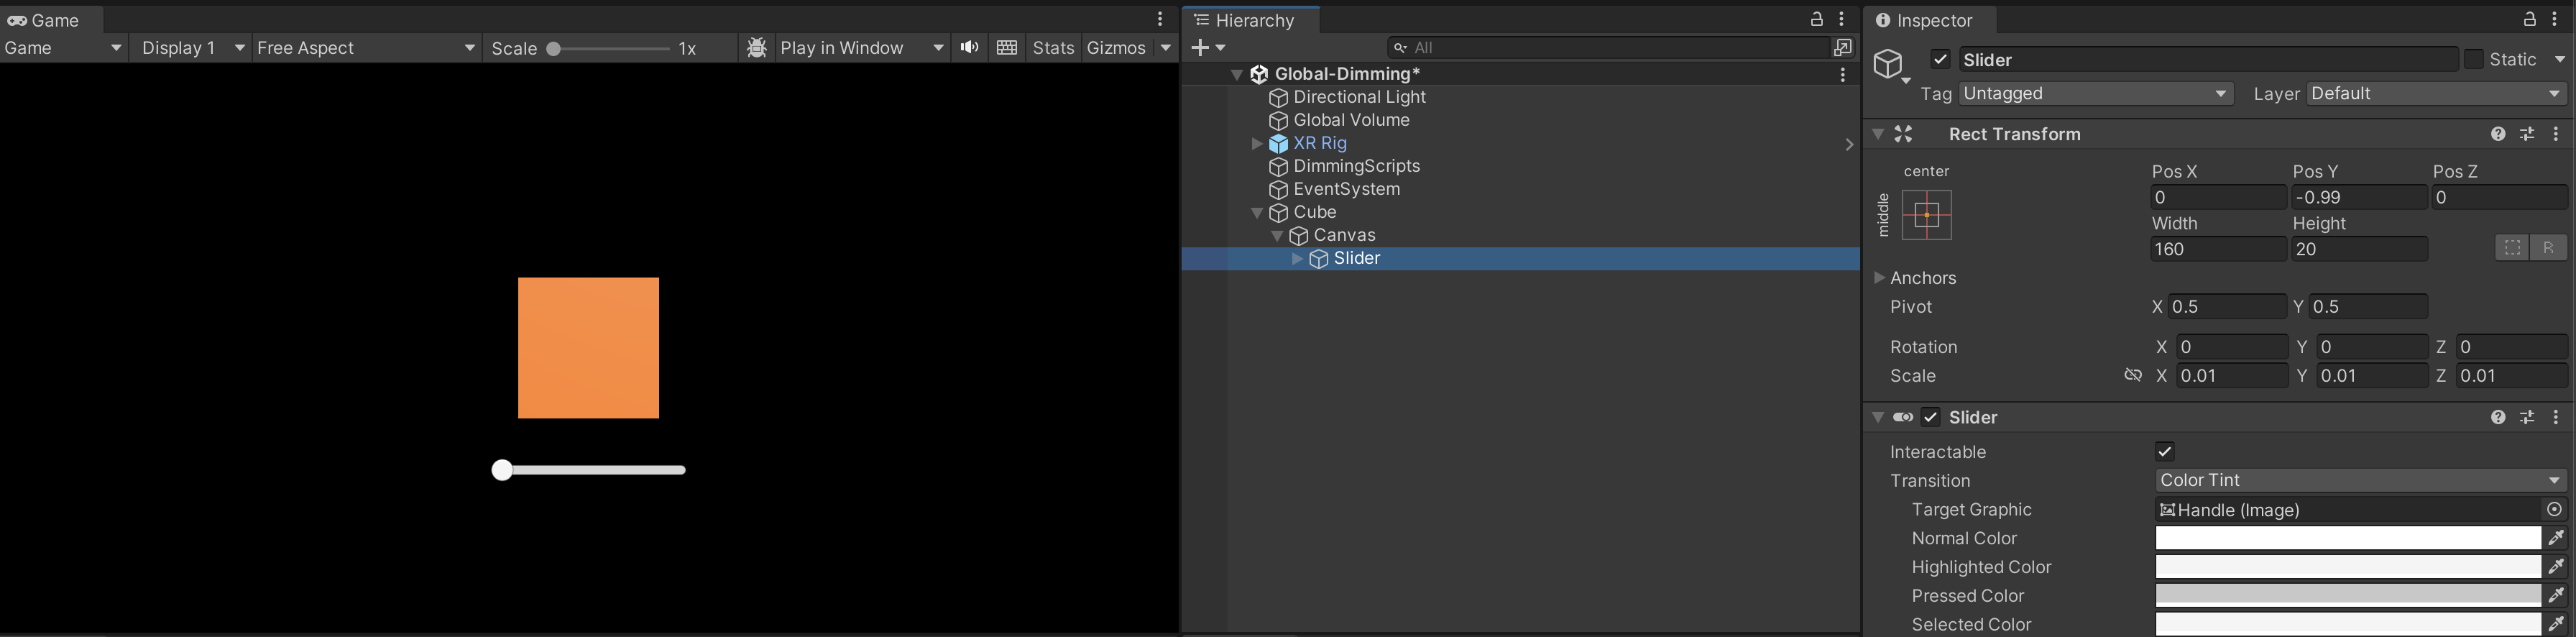Open the Play in Window dropdown
The height and width of the screenshot is (637, 2576).
(x=861, y=48)
